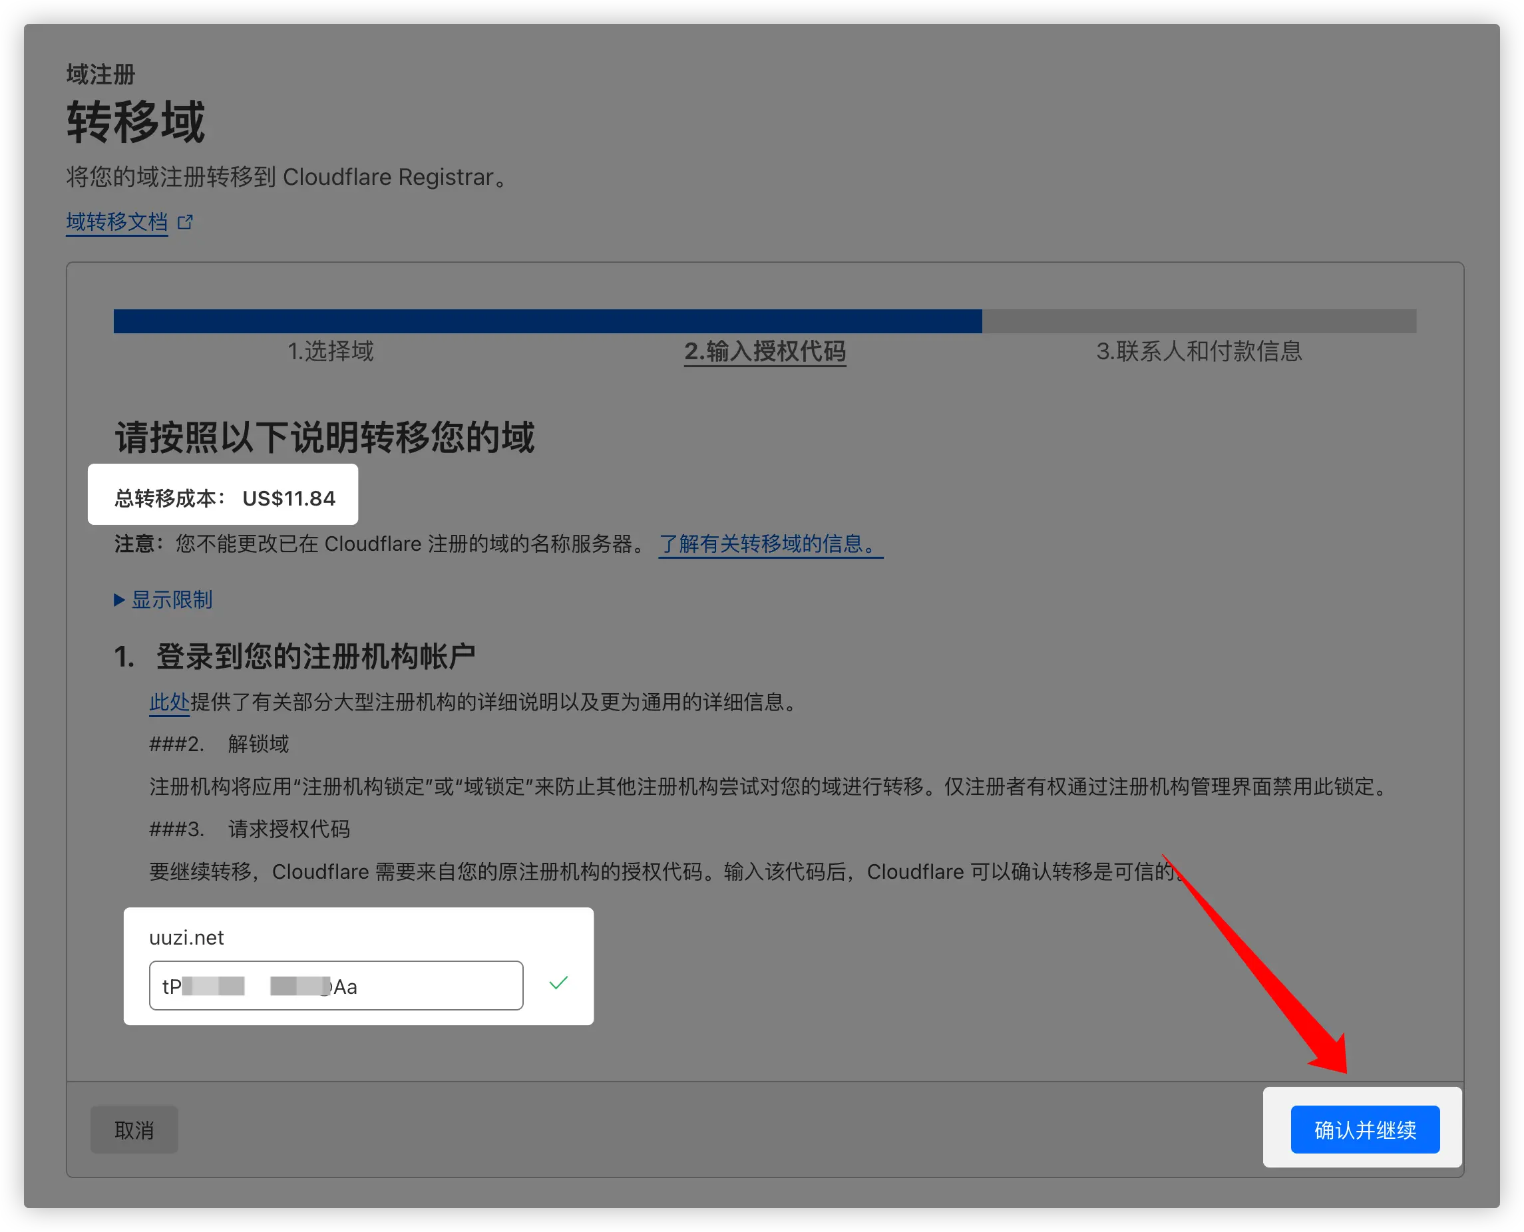The height and width of the screenshot is (1232, 1524).
Task: Click the green checkmark validation icon
Action: (558, 983)
